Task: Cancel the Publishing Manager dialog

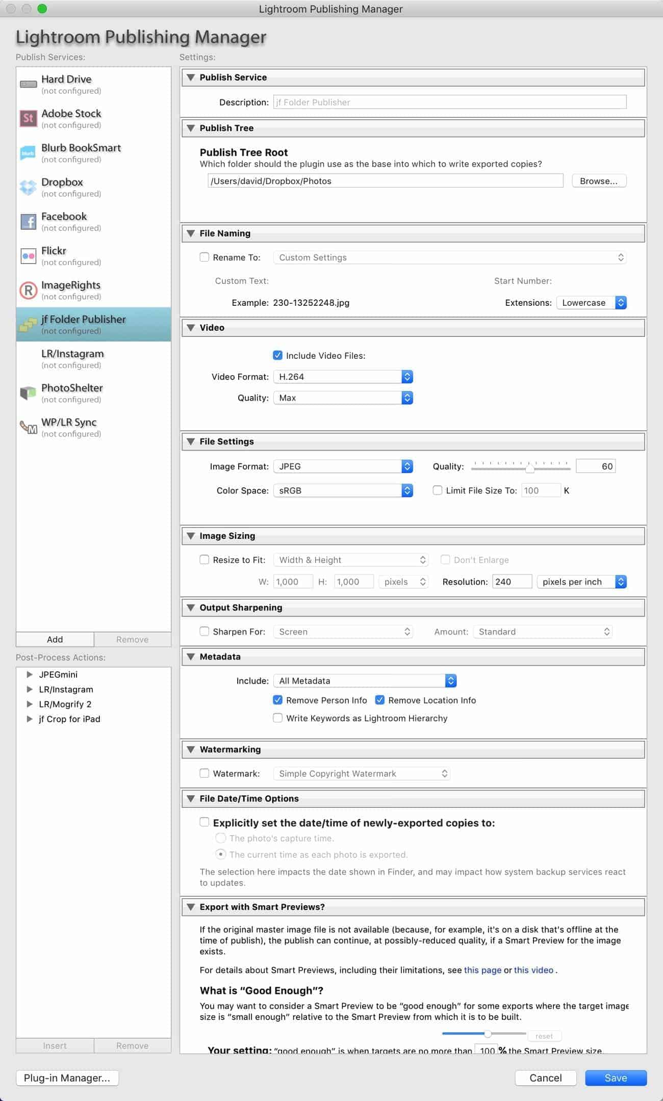Action: [x=546, y=1078]
